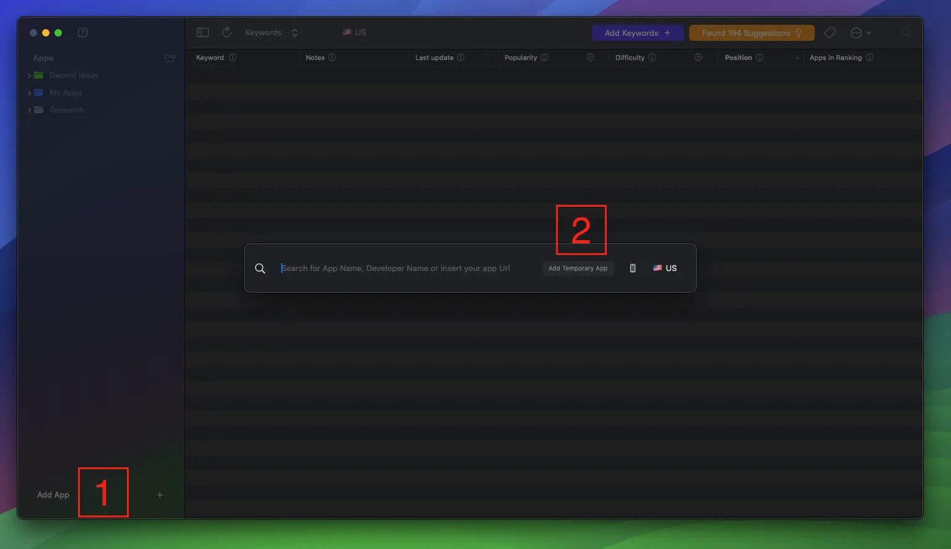Click the help question mark icon
951x549 pixels.
[82, 33]
